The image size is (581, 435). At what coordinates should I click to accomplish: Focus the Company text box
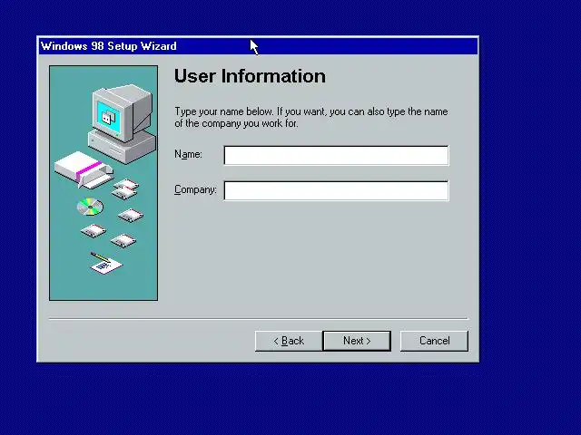pos(336,191)
